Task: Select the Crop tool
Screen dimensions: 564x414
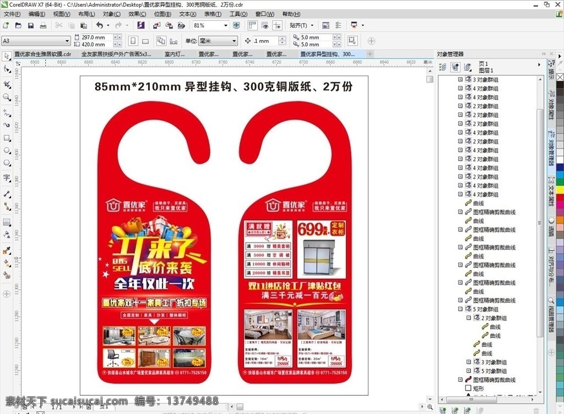Action: click(7, 84)
